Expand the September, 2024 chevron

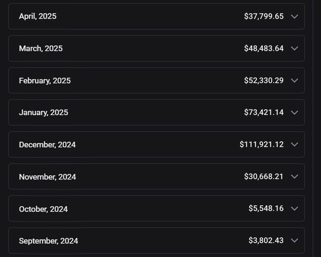[x=294, y=240]
